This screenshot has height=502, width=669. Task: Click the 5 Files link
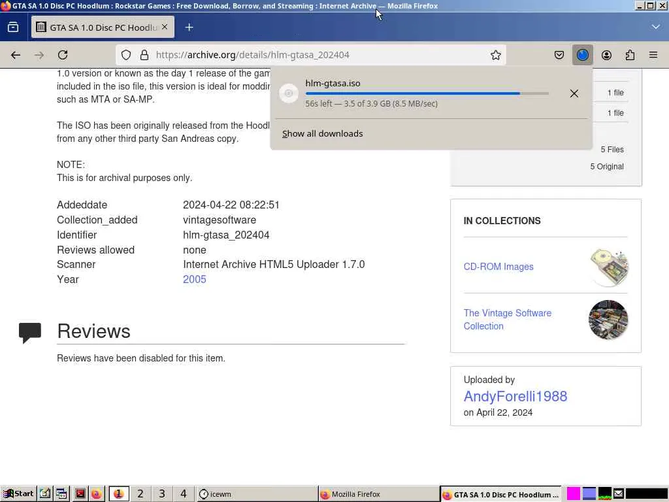point(612,150)
